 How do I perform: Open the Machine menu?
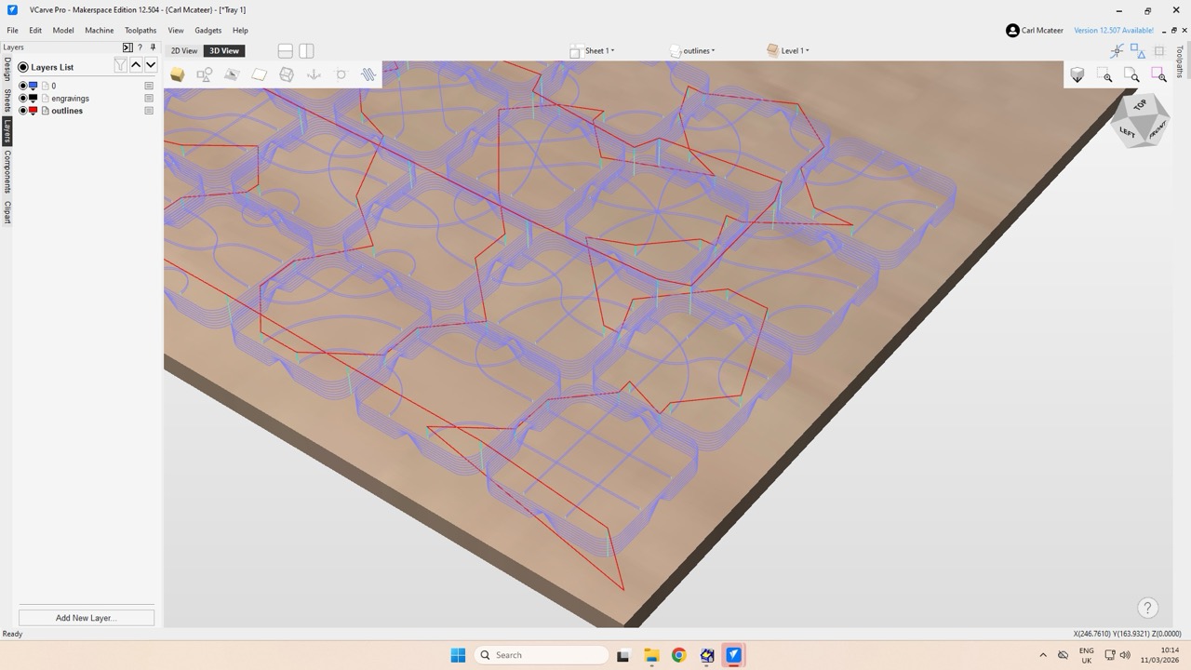(100, 31)
